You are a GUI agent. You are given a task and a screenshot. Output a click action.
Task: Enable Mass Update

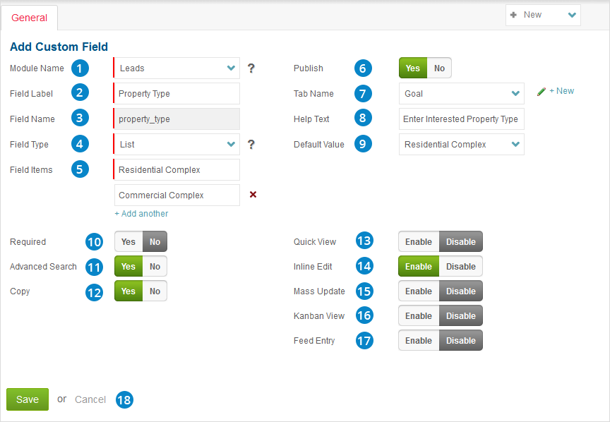[419, 291]
